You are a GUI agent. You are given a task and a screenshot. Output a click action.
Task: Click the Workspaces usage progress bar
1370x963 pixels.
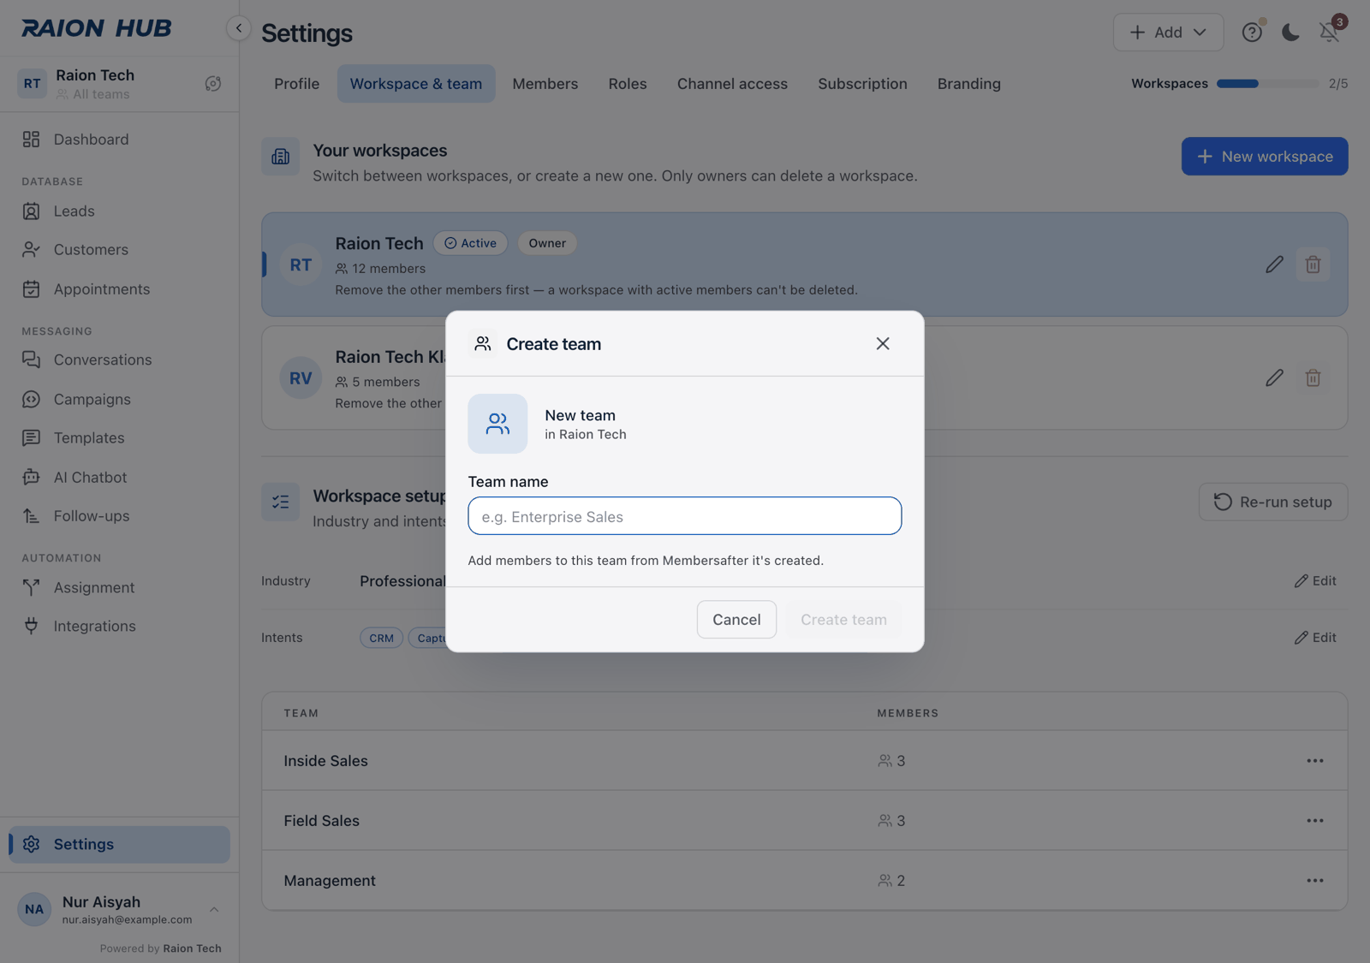tap(1268, 84)
